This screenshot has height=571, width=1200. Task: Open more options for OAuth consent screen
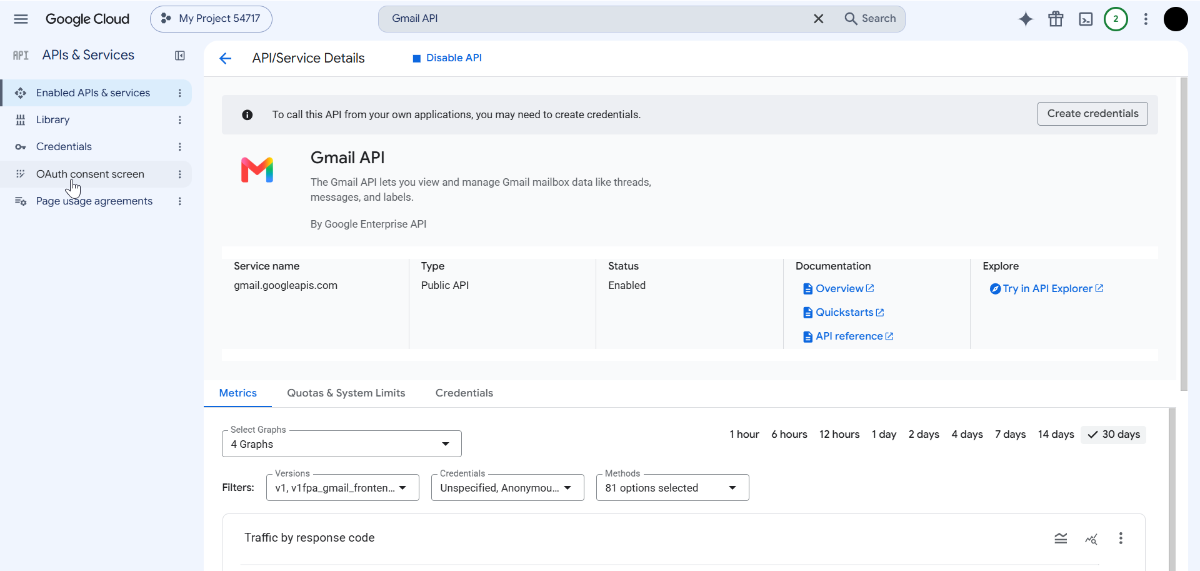(180, 174)
